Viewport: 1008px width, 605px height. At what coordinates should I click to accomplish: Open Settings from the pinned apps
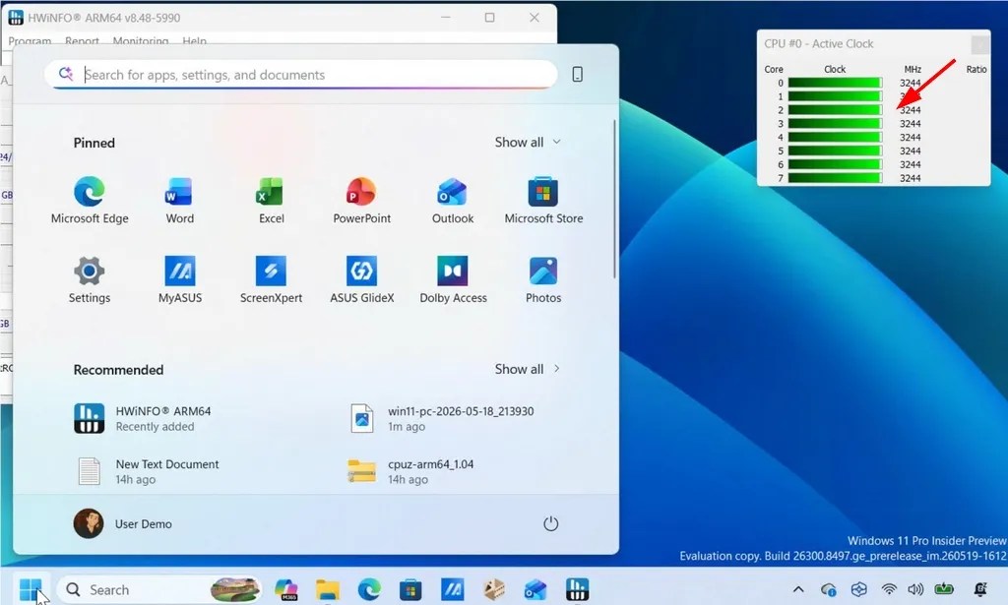tap(90, 279)
